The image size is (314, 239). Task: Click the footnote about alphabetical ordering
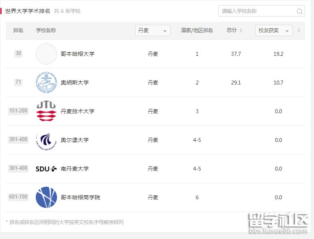pos(65,222)
